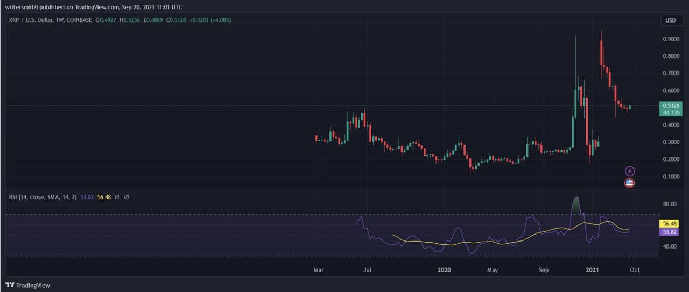Click the US flag economic event icon
This screenshot has height=292, width=689.
coord(629,183)
